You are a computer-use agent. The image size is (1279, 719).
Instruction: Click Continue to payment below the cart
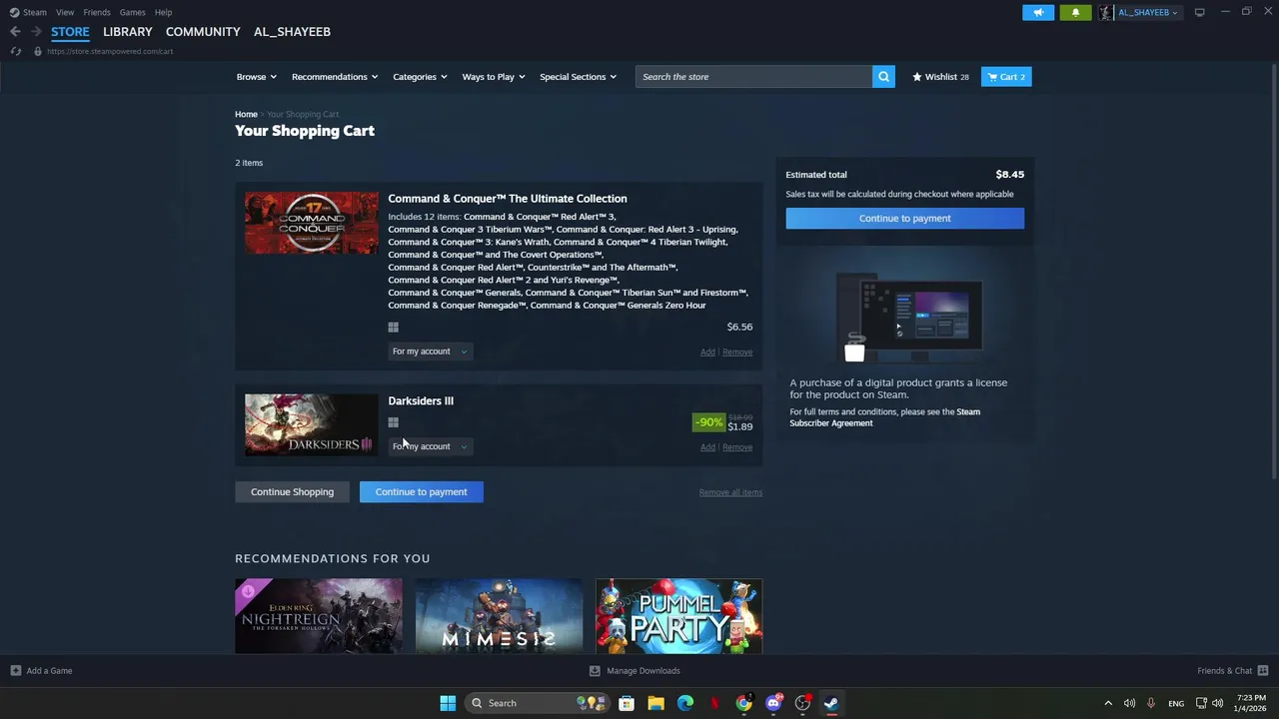[421, 492]
